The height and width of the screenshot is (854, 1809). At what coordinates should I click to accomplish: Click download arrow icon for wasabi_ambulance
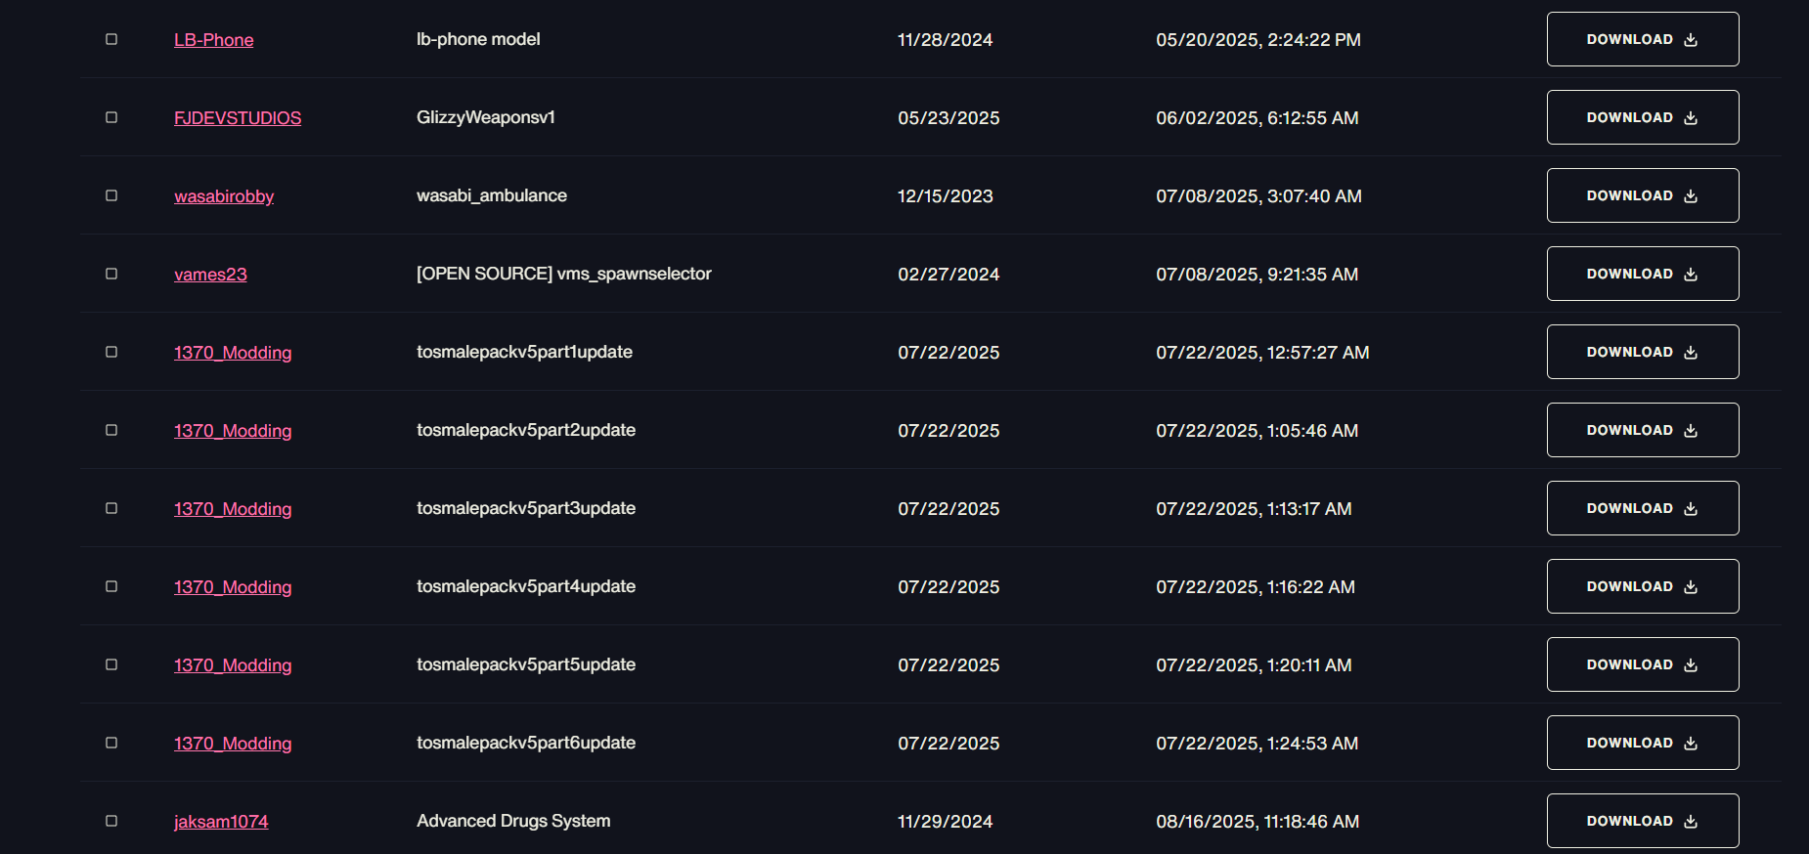pos(1691,196)
